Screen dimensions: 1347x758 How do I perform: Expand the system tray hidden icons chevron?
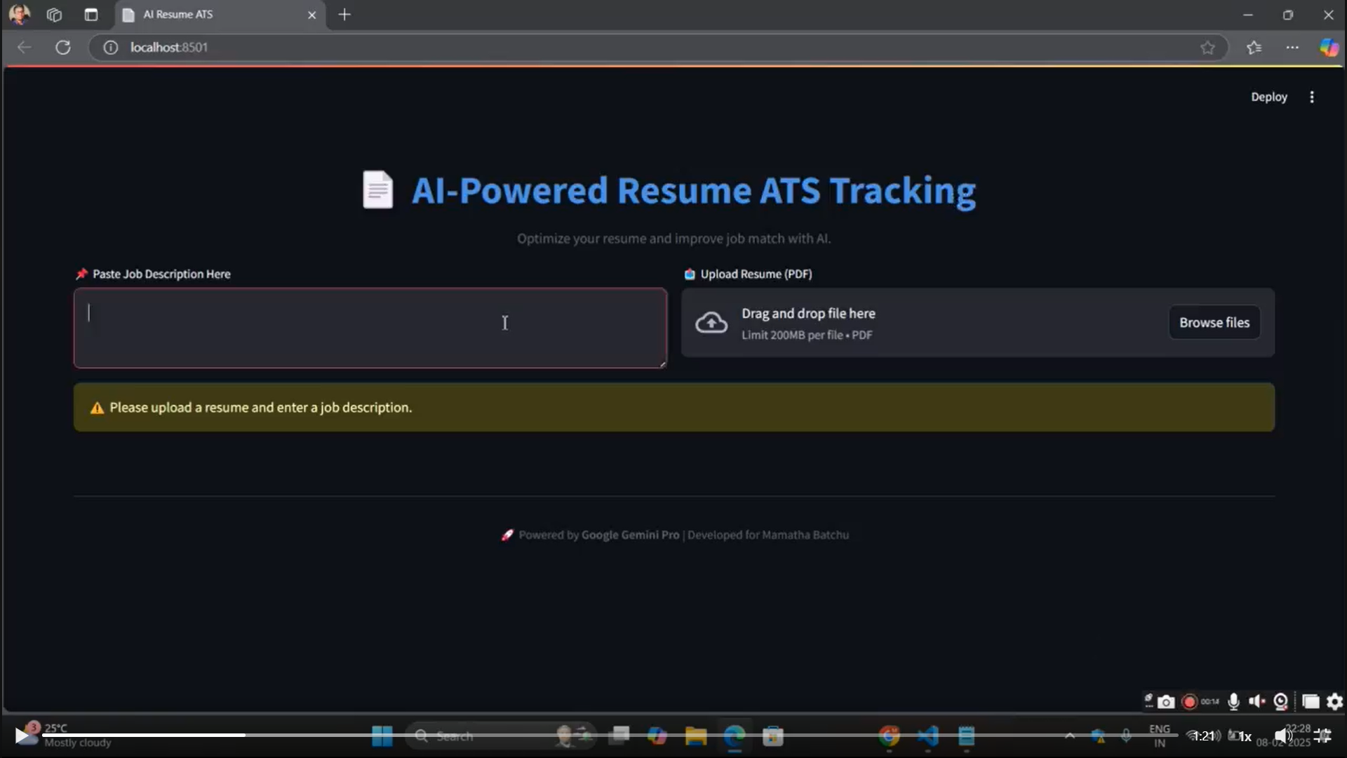pos(1069,736)
